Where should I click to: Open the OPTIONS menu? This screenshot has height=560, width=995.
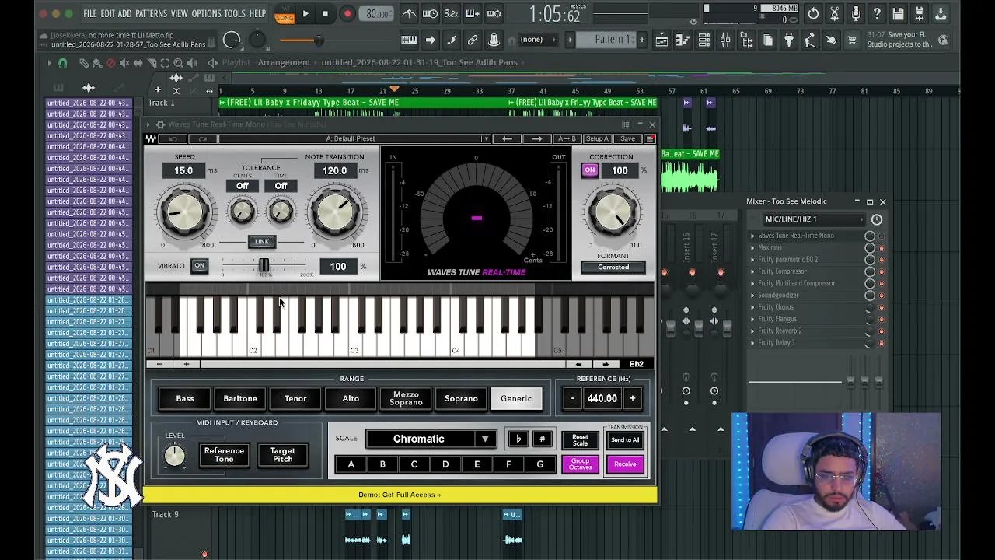click(207, 14)
